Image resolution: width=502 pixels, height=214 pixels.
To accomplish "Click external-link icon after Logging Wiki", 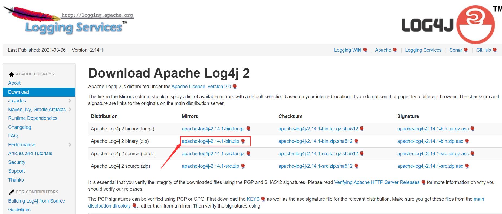I will [365, 50].
